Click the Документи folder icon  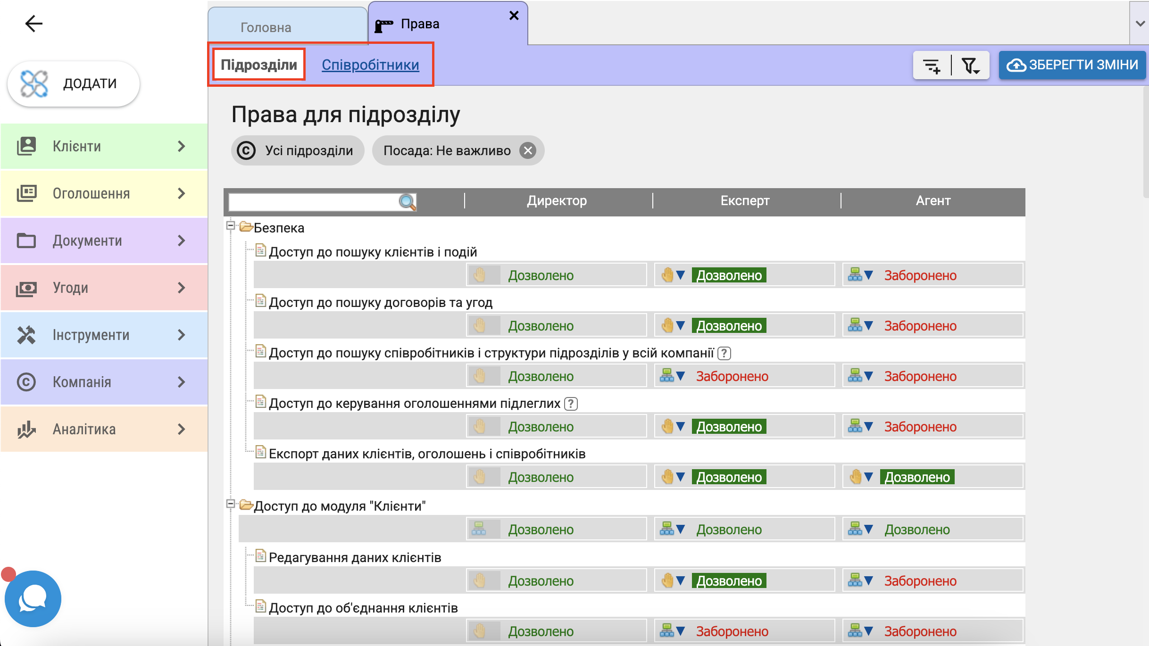(26, 240)
